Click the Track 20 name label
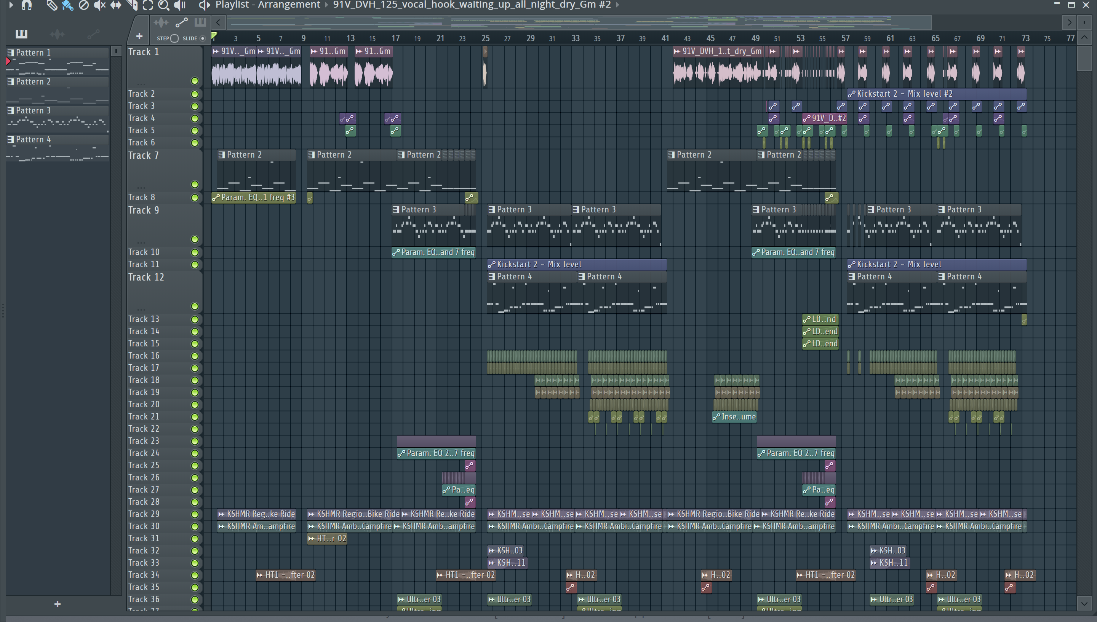Image resolution: width=1097 pixels, height=622 pixels. coord(144,405)
